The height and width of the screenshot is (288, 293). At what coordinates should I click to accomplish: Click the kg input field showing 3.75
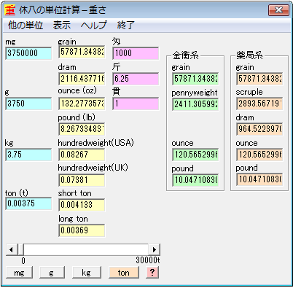pos(28,155)
